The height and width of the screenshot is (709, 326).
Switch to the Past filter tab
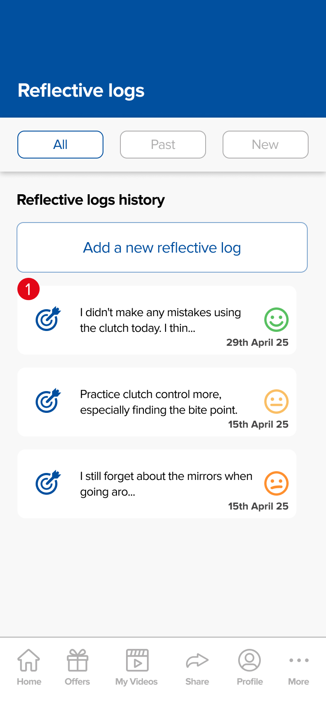pos(163,145)
